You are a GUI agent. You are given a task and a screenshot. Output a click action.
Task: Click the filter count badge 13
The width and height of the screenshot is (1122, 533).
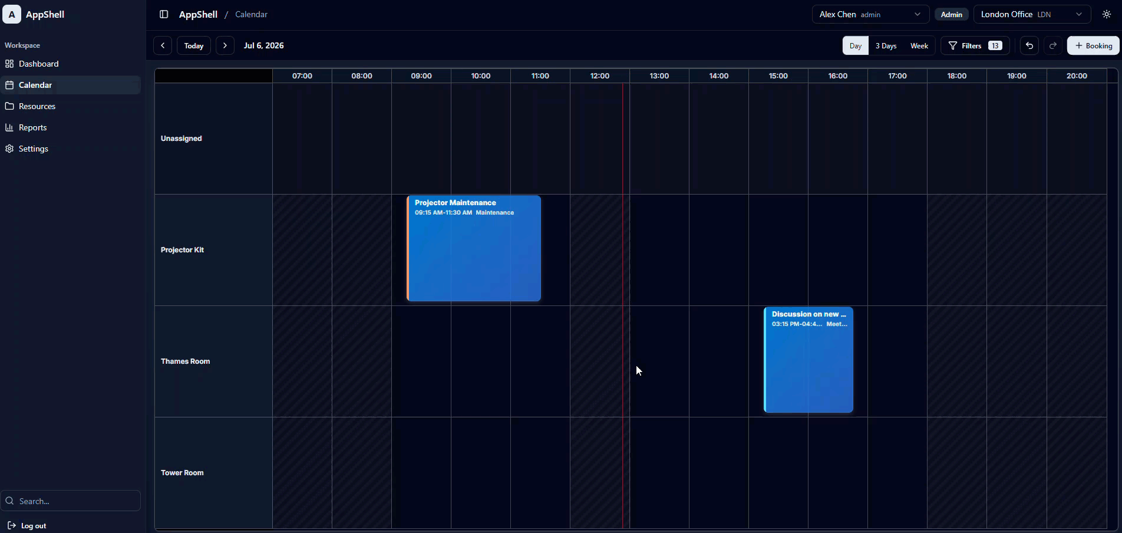pyautogui.click(x=995, y=45)
